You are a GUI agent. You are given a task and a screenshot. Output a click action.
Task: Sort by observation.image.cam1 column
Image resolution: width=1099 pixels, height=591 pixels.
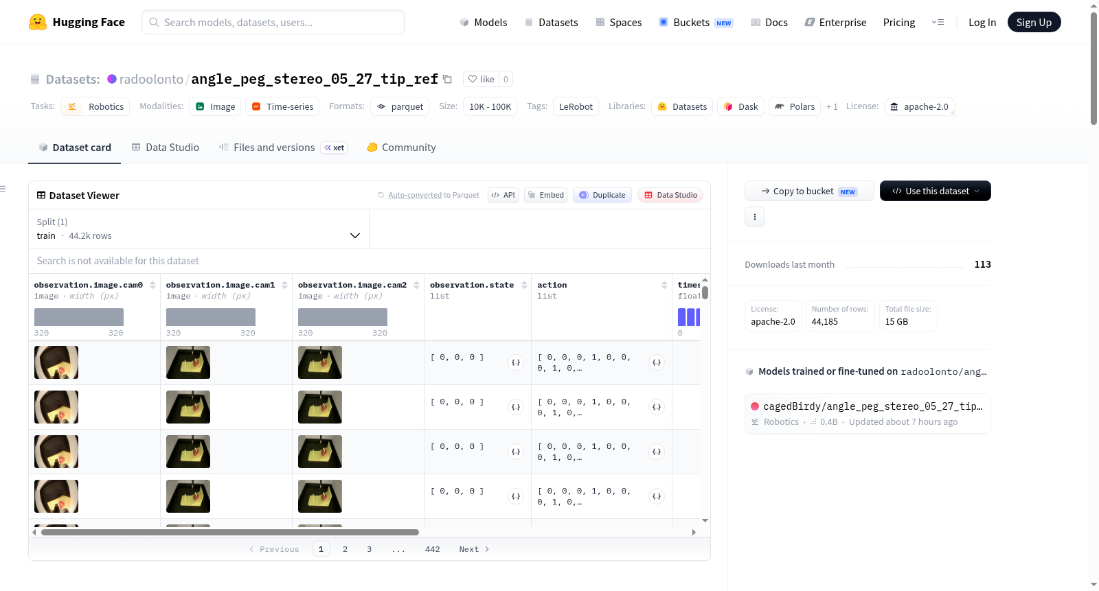(284, 285)
